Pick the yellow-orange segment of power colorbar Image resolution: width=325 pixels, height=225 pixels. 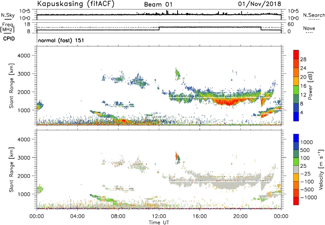click(x=296, y=81)
